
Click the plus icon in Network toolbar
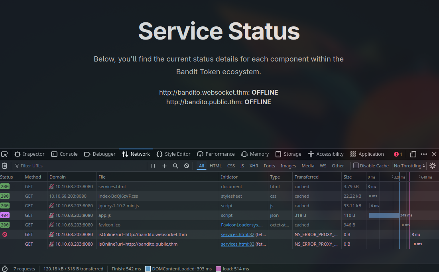coord(164,166)
